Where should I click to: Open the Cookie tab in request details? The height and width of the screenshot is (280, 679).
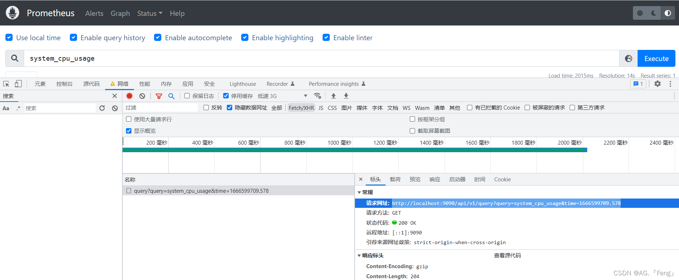pyautogui.click(x=502, y=179)
